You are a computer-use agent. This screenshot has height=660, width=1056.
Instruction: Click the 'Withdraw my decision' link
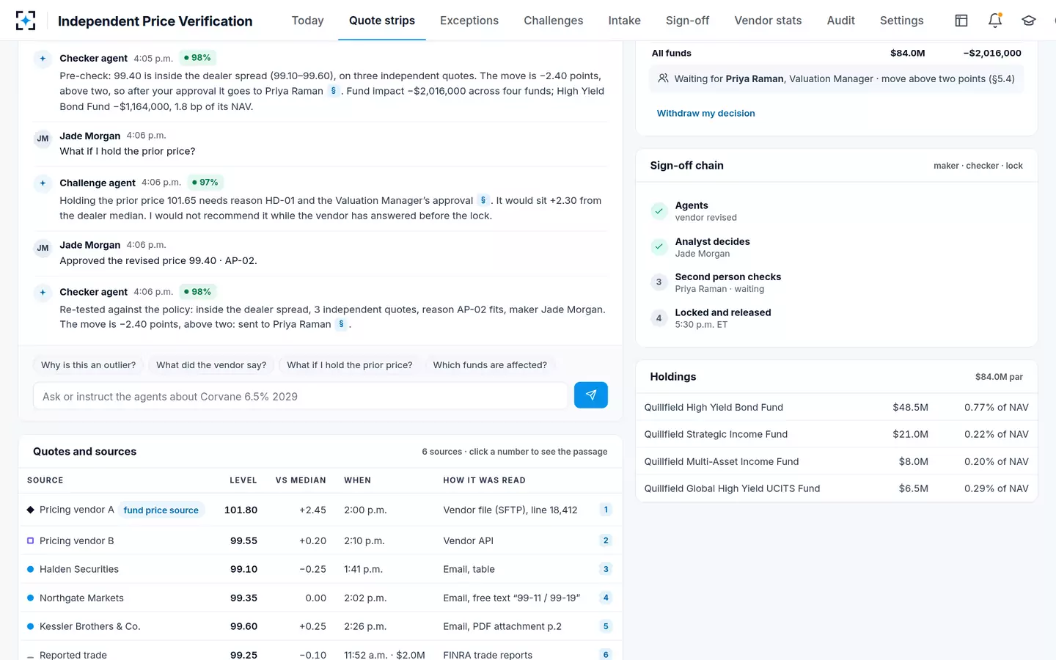point(705,113)
